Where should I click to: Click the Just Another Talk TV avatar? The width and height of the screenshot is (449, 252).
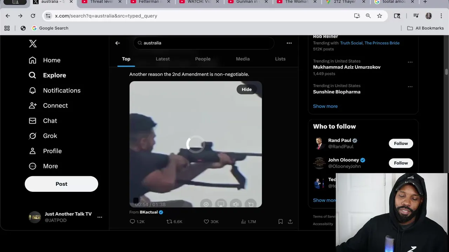coord(35,217)
